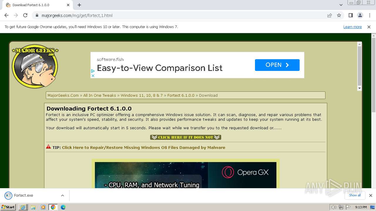Click Show all downloads
This screenshot has height=211, width=376.
[x=355, y=195]
